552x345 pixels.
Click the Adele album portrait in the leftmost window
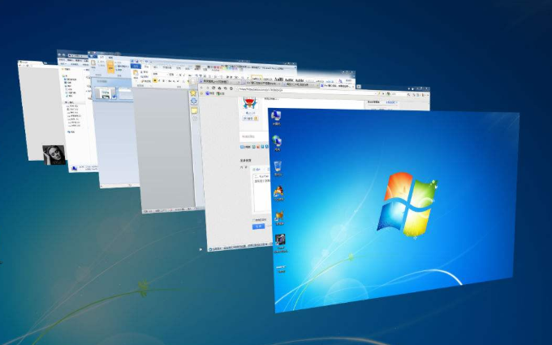click(x=54, y=155)
